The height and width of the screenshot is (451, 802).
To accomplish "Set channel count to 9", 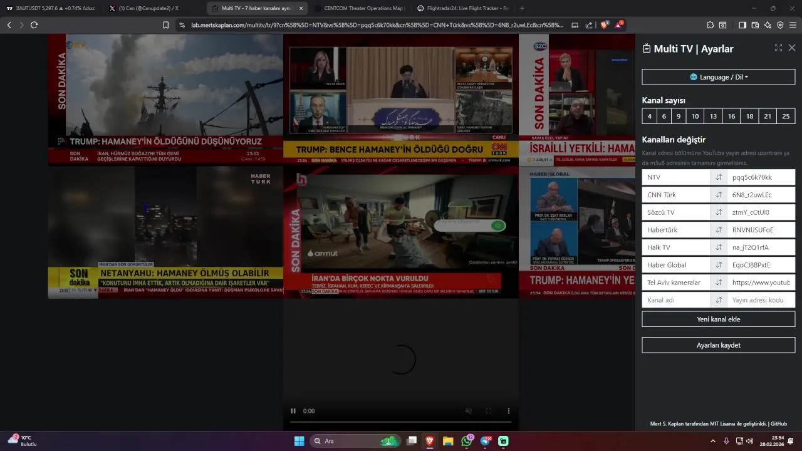I will coord(679,117).
